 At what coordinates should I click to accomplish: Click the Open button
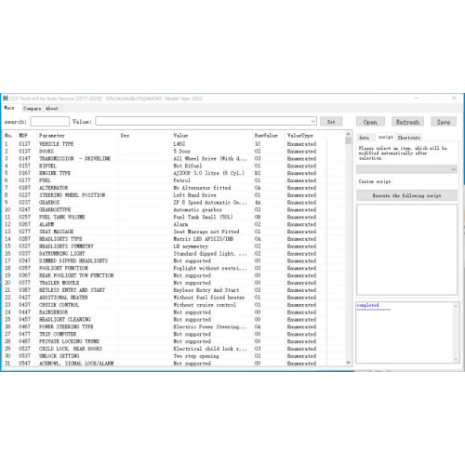click(x=370, y=122)
